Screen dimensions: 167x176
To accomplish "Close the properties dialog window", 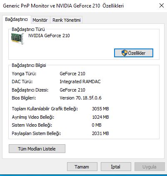I will pyautogui.click(x=162, y=5).
